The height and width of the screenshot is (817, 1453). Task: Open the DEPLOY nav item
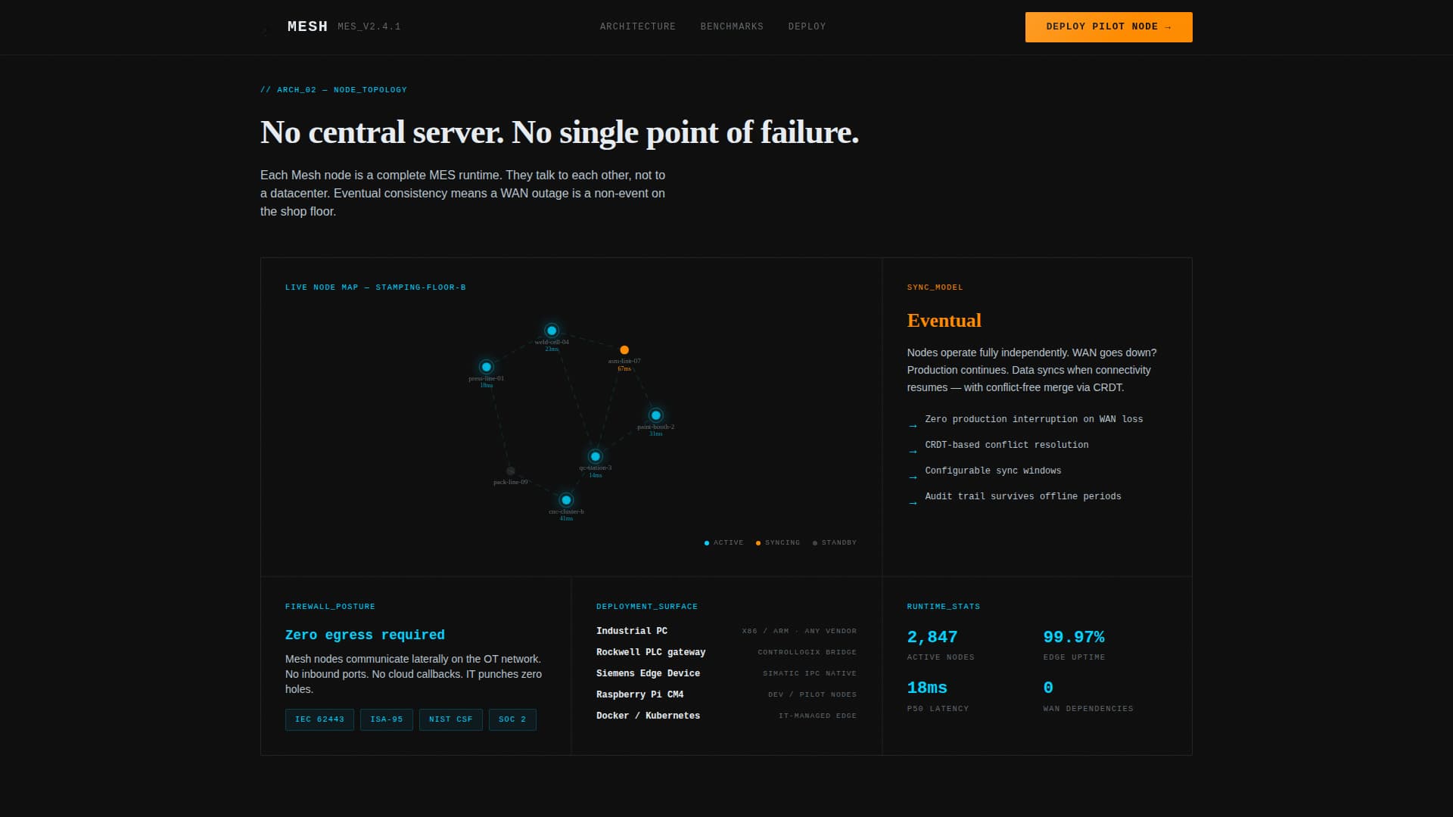point(807,26)
